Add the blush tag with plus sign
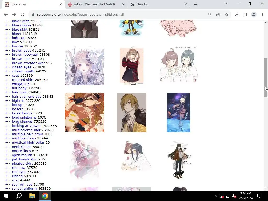Screen dimensions: 268x201 tap(7, 34)
